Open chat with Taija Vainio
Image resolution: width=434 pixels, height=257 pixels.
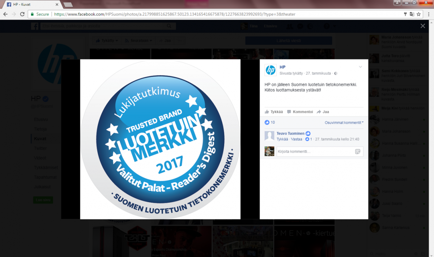(x=398, y=215)
